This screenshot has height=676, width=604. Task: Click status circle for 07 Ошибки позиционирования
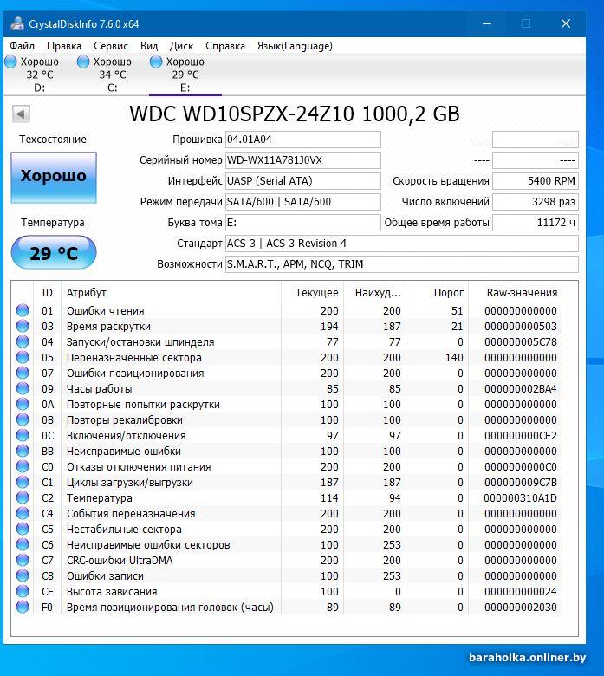(x=23, y=373)
